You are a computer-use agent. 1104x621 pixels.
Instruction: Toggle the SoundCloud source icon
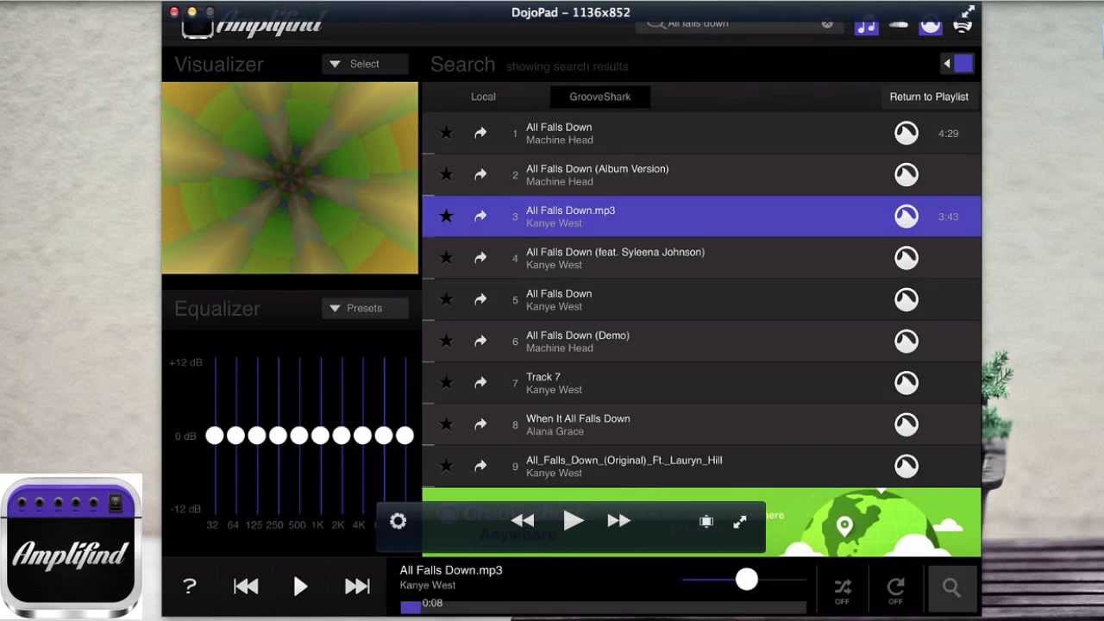pyautogui.click(x=898, y=25)
